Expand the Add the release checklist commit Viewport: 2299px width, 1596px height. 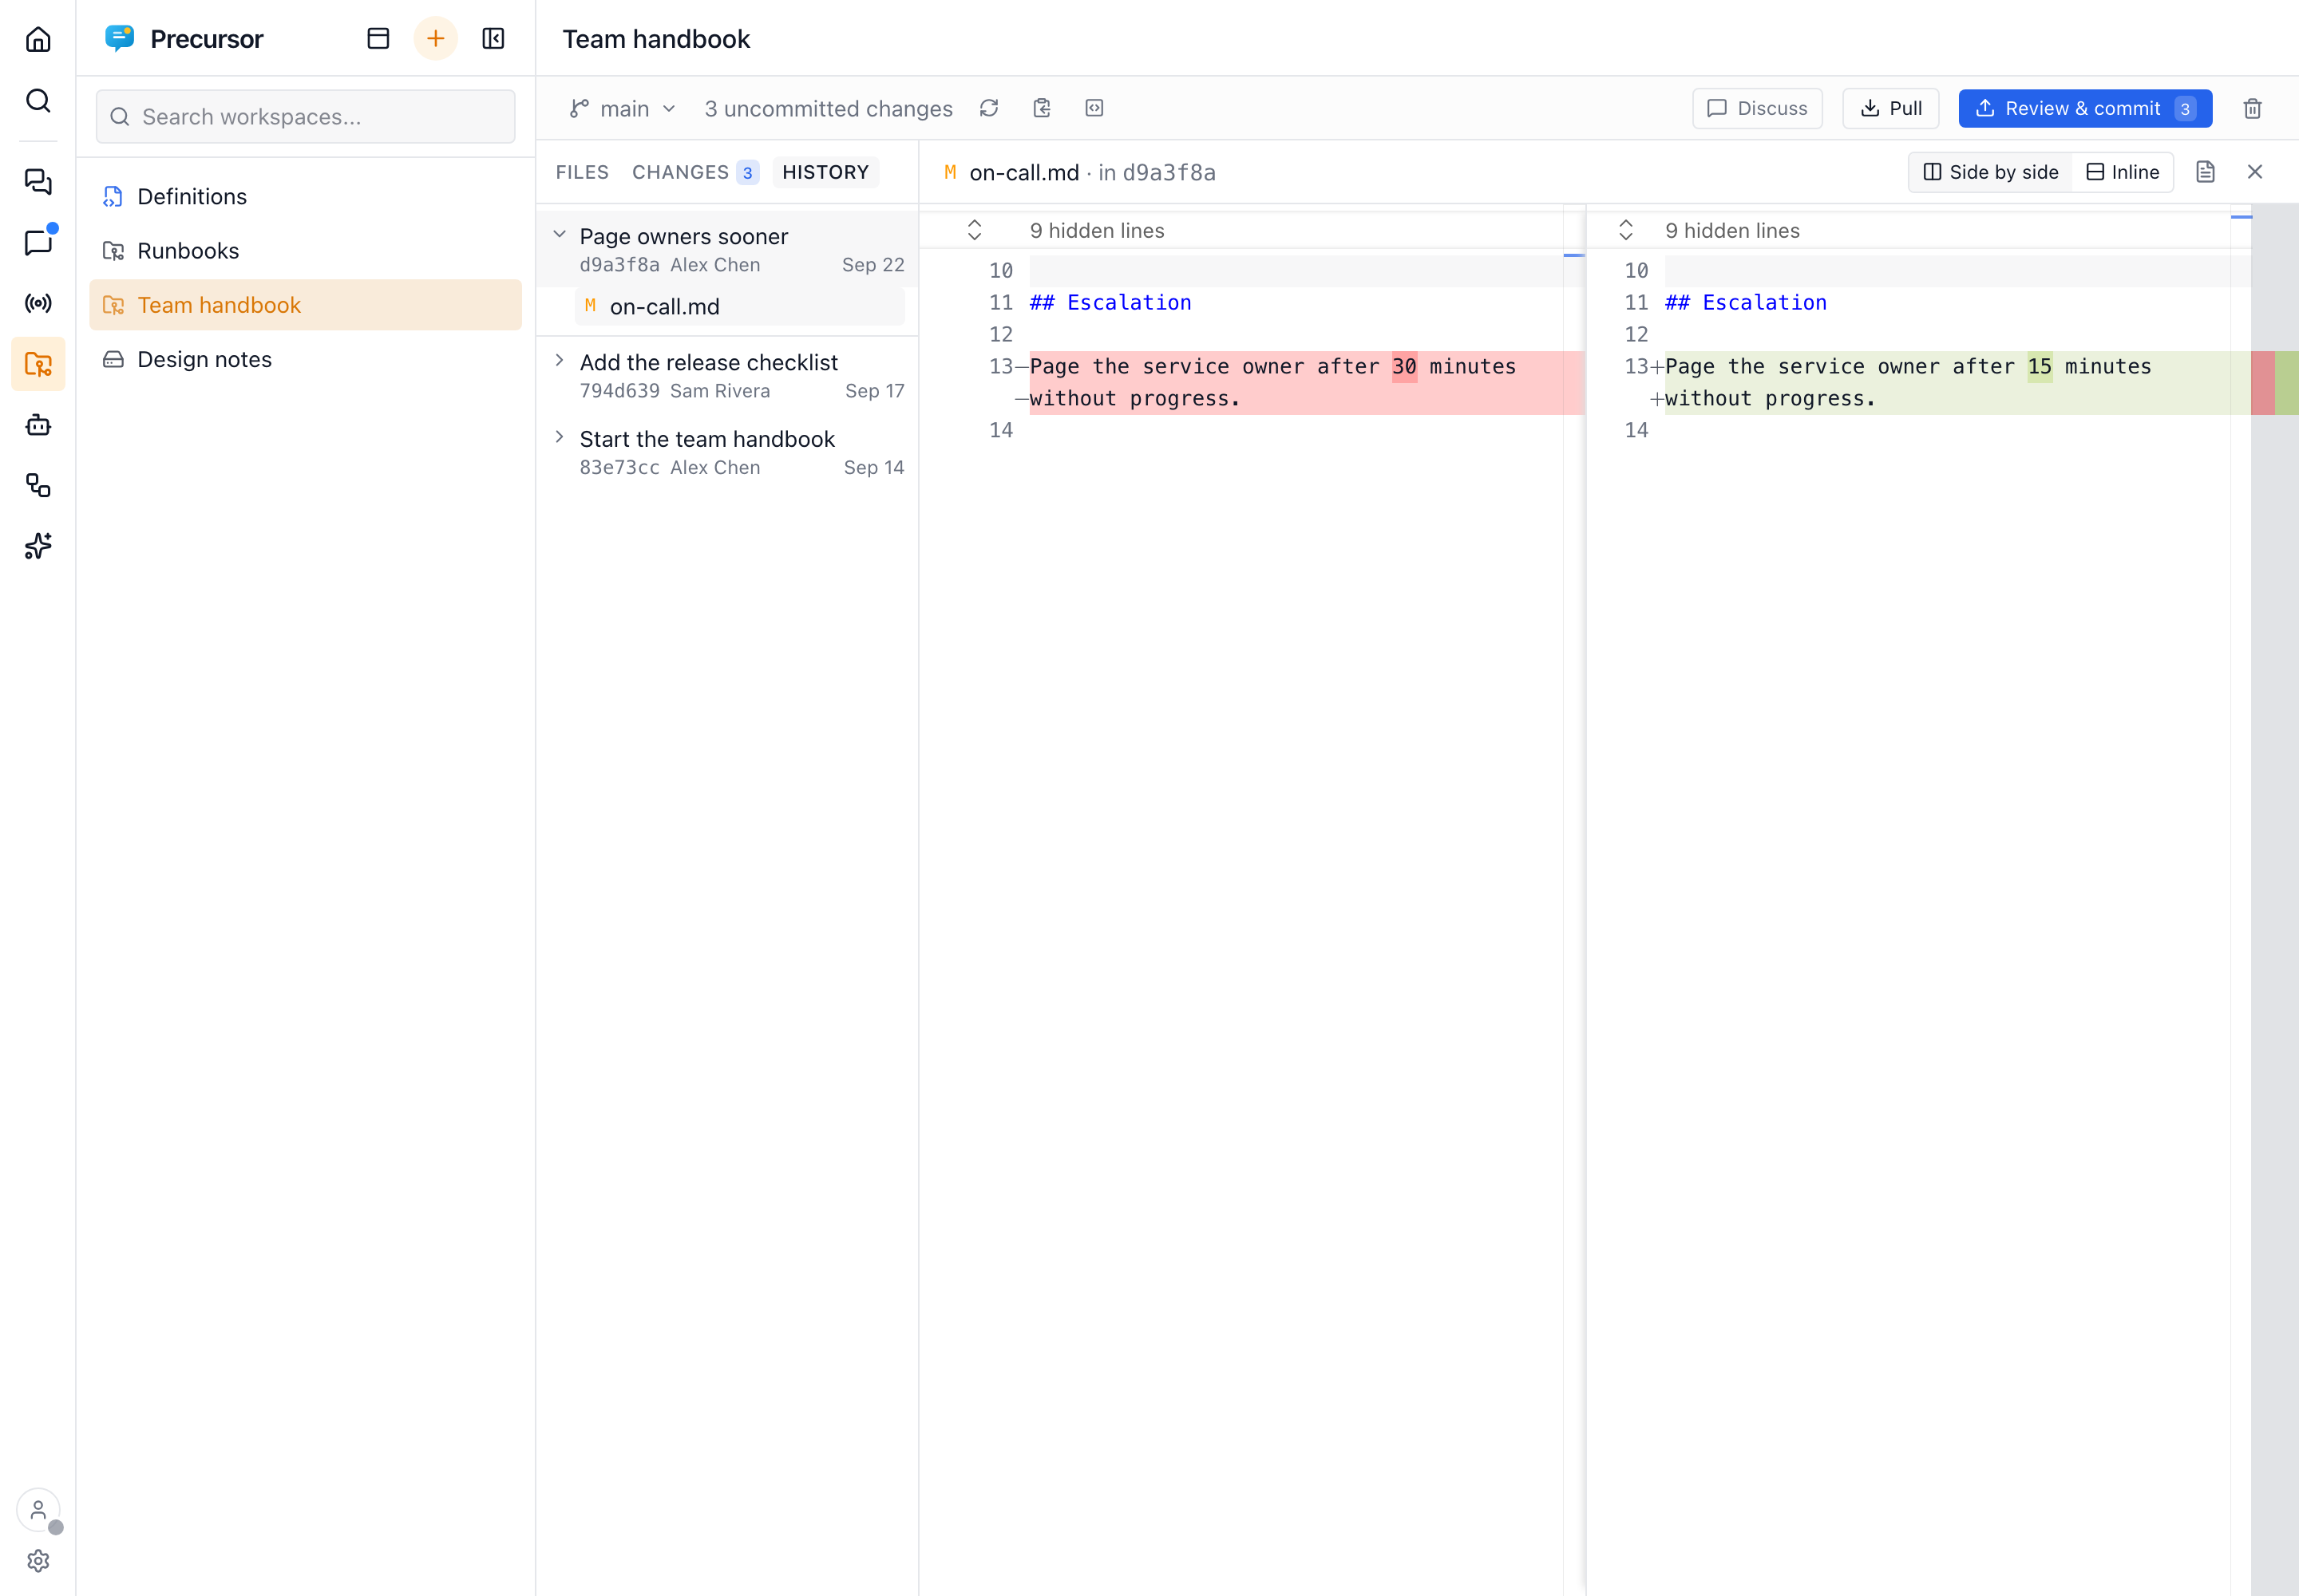coord(560,361)
